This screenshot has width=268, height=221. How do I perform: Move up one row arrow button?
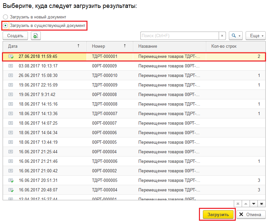coord(246,204)
